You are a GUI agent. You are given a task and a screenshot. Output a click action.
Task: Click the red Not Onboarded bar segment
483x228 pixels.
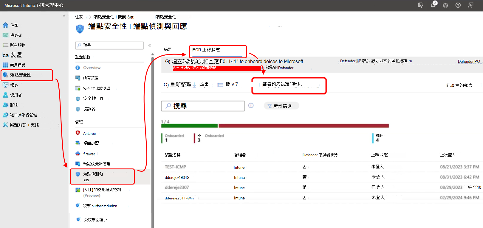click(x=304, y=126)
